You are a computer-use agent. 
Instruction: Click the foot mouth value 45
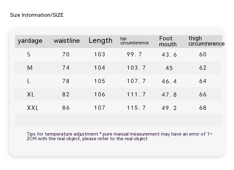[169, 68]
